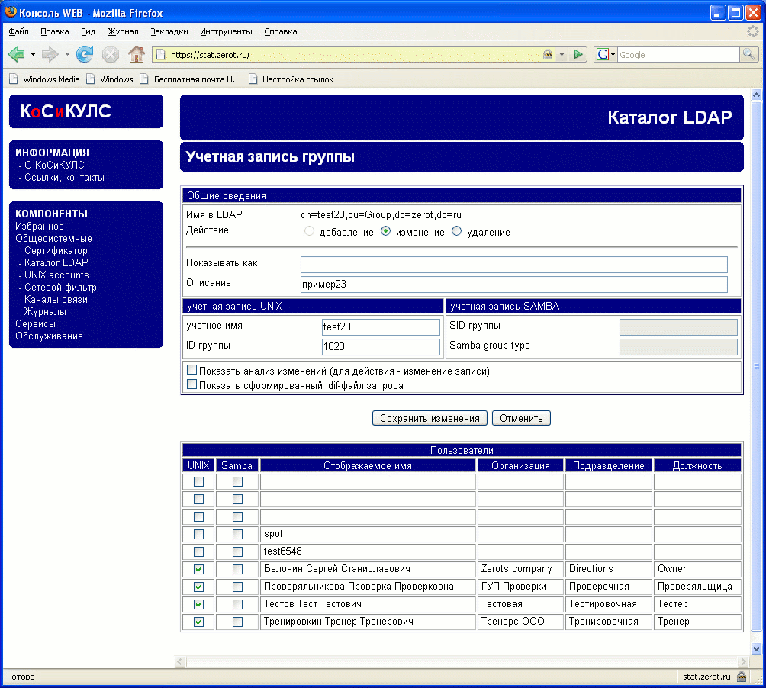Screen dimensions: 766x688
Task: Open the back history dropdown arrow
Action: click(x=33, y=55)
